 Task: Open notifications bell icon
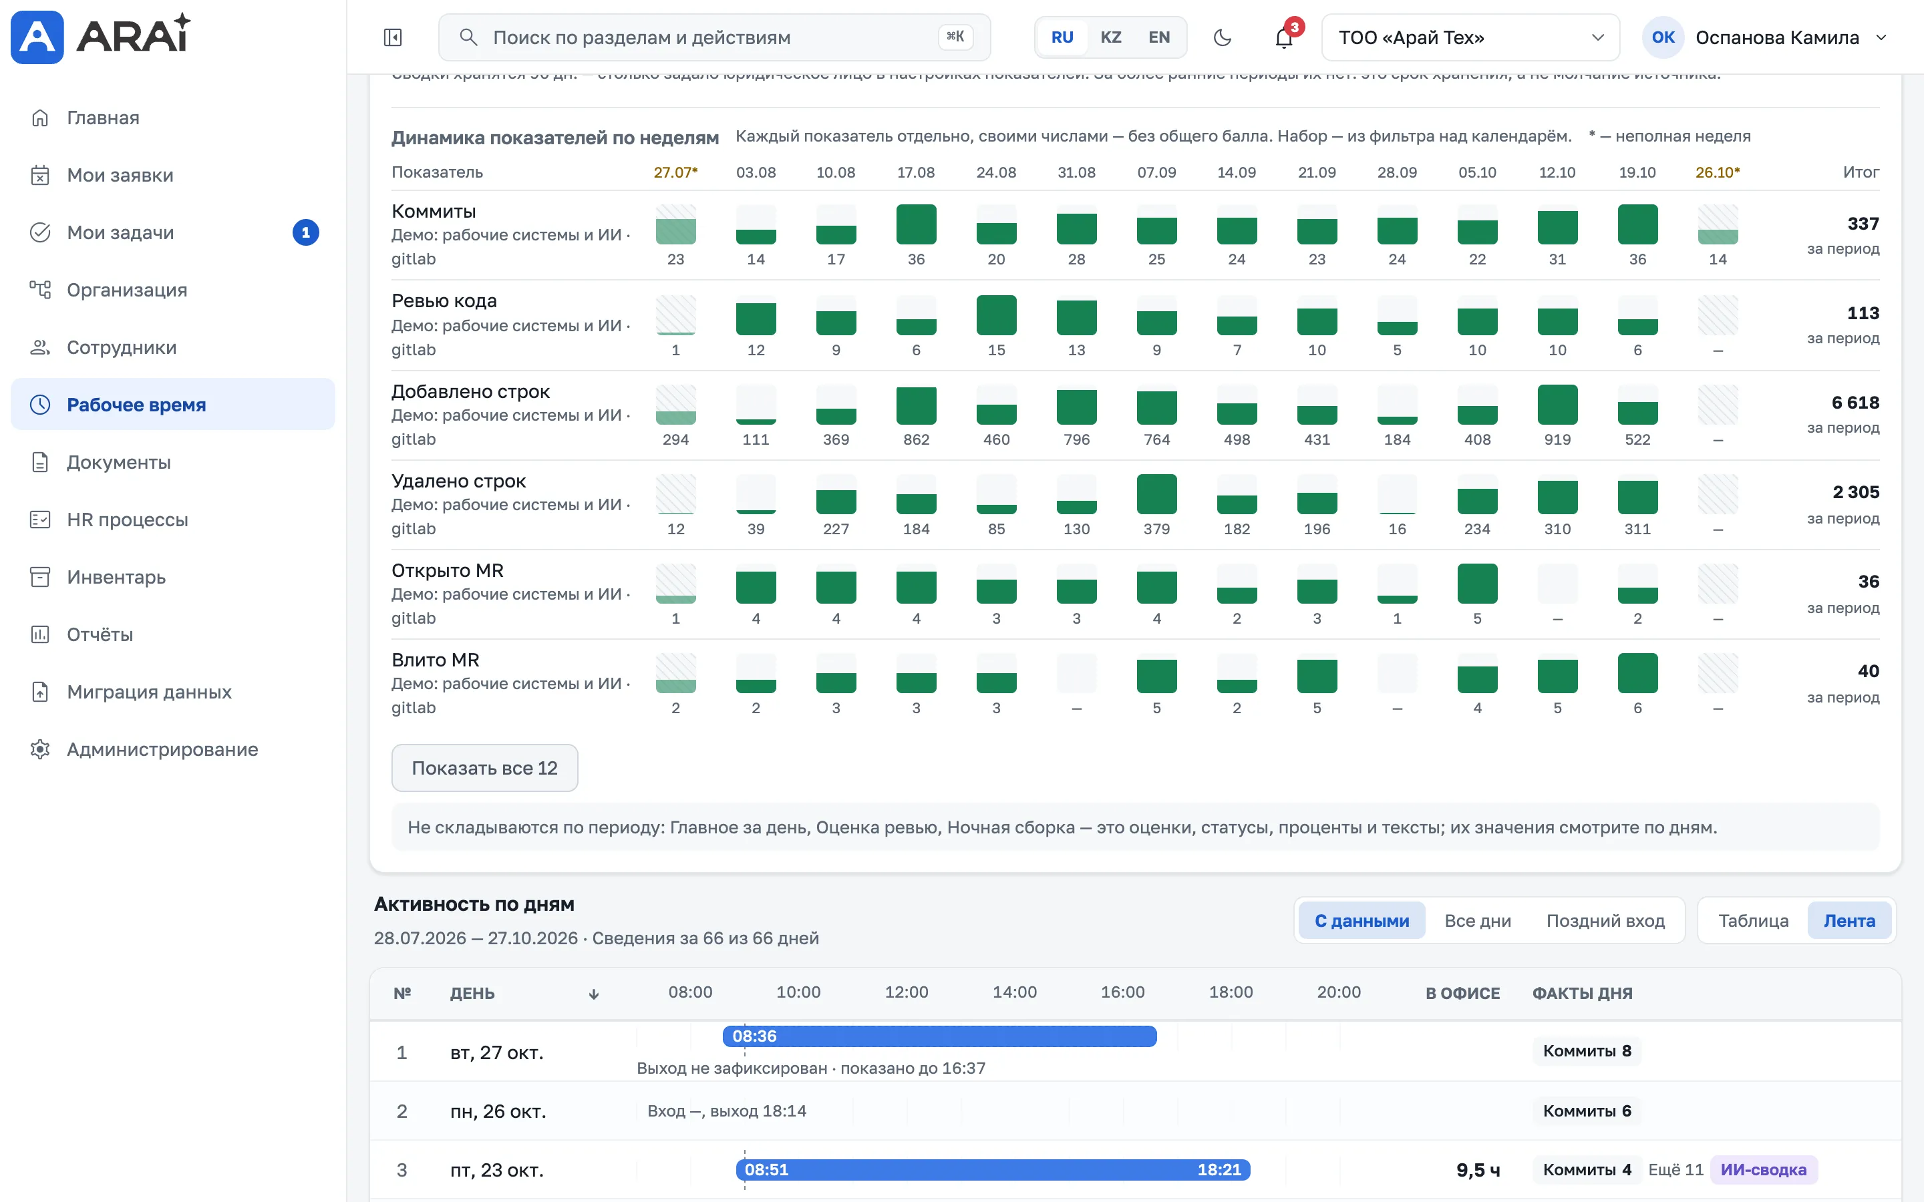1284,37
